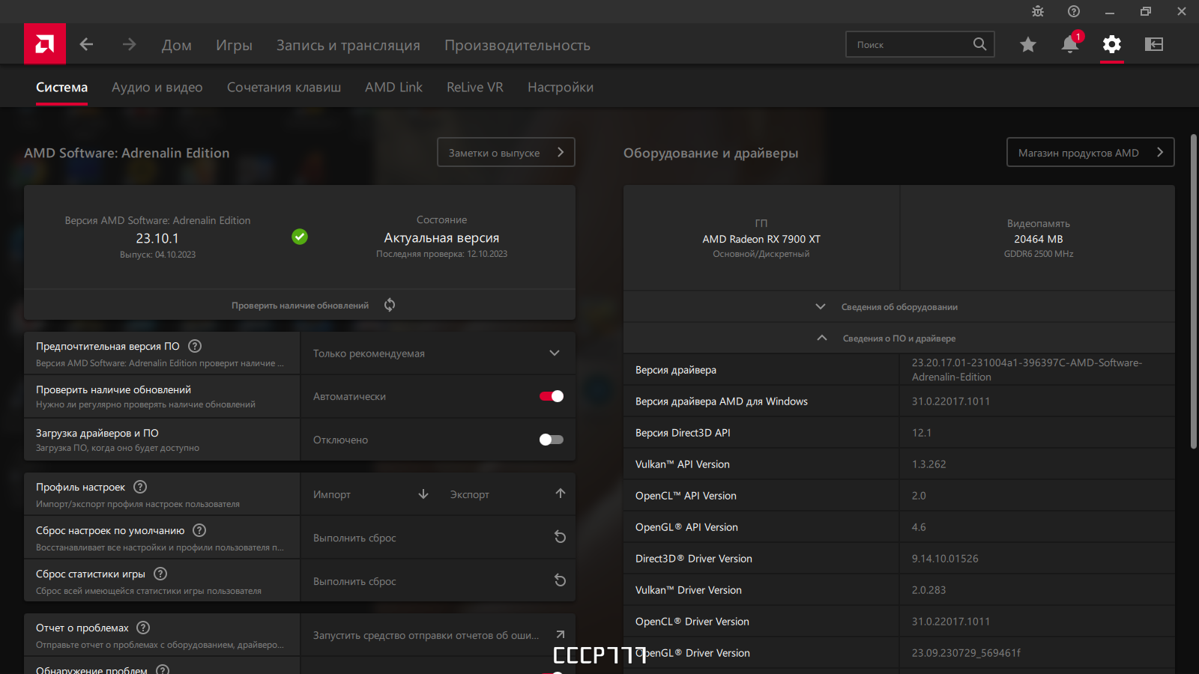Show help for Сброс статистики игры

pos(160,574)
